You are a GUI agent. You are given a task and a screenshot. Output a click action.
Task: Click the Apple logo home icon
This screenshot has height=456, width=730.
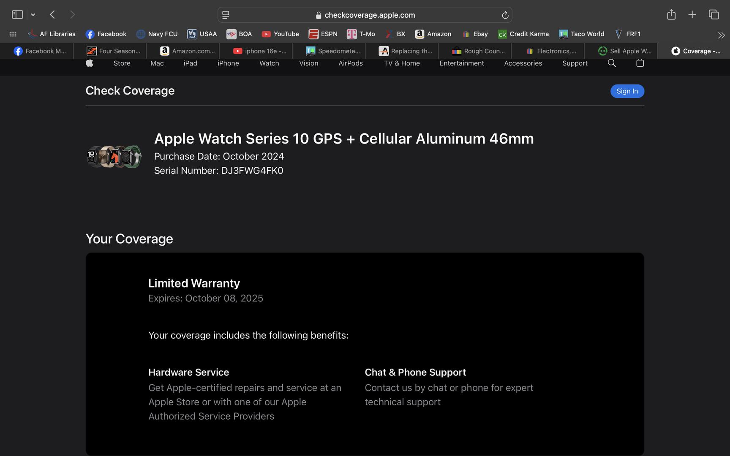point(90,63)
